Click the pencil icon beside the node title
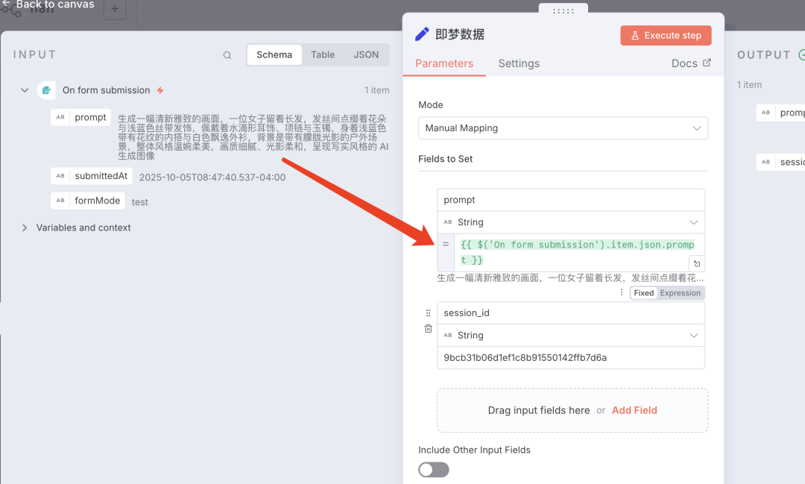This screenshot has height=484, width=805. 422,34
